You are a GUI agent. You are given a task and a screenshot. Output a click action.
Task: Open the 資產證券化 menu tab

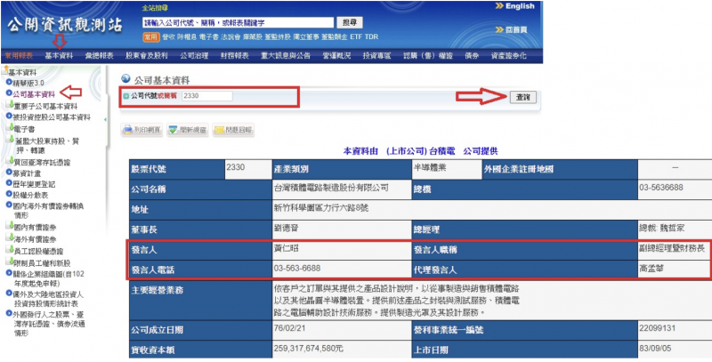pyautogui.click(x=509, y=56)
